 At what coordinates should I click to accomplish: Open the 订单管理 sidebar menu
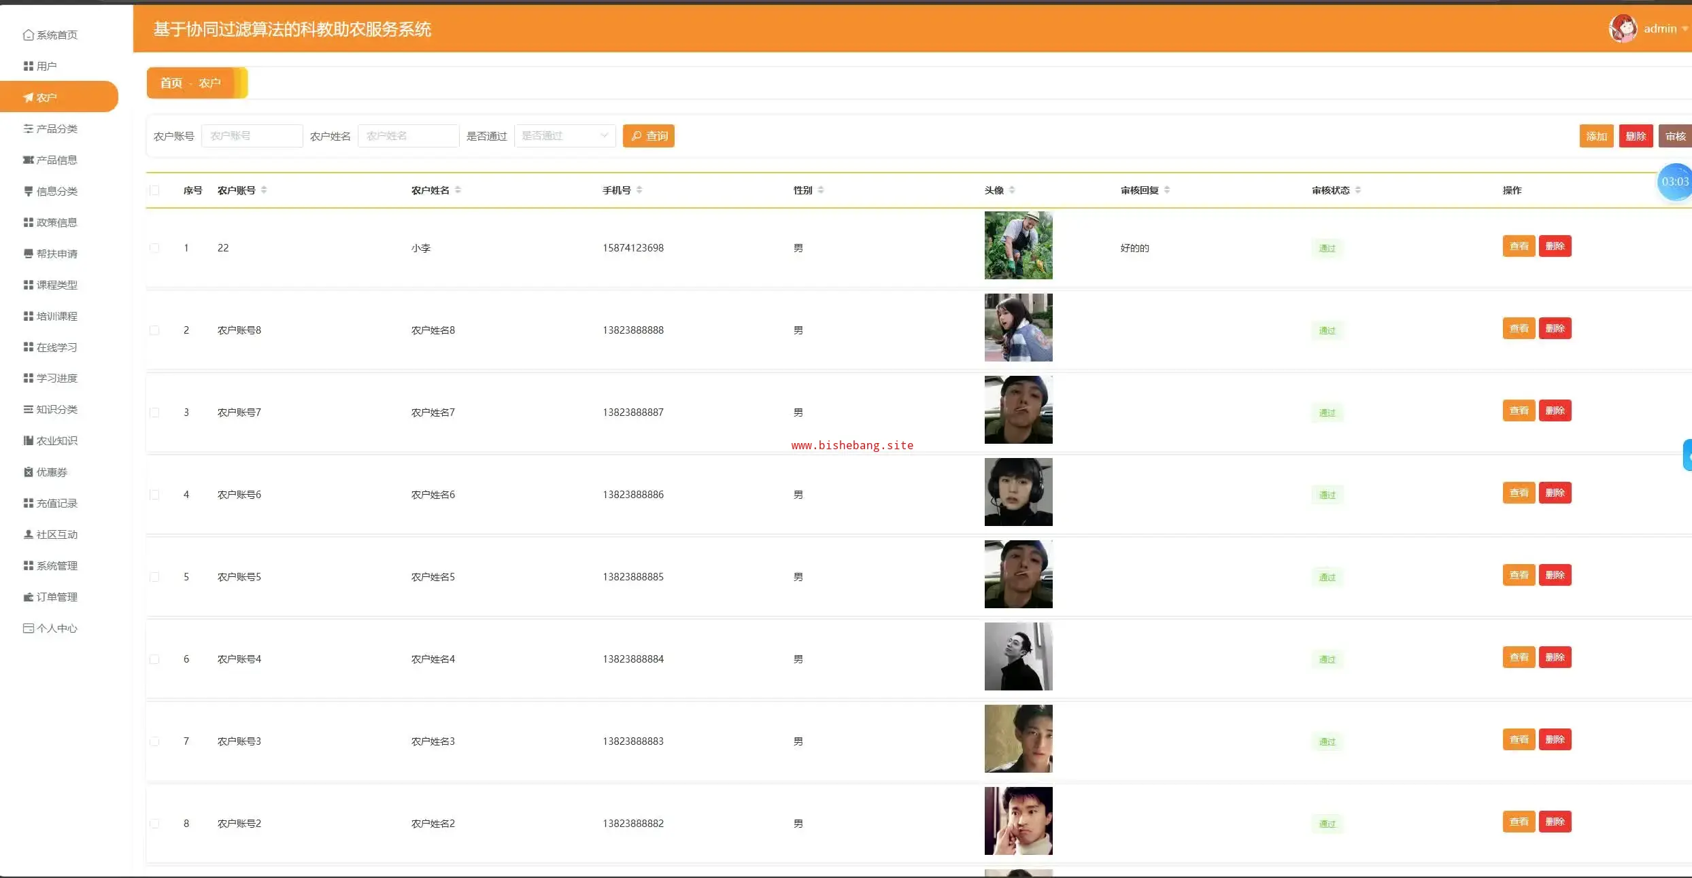(56, 597)
